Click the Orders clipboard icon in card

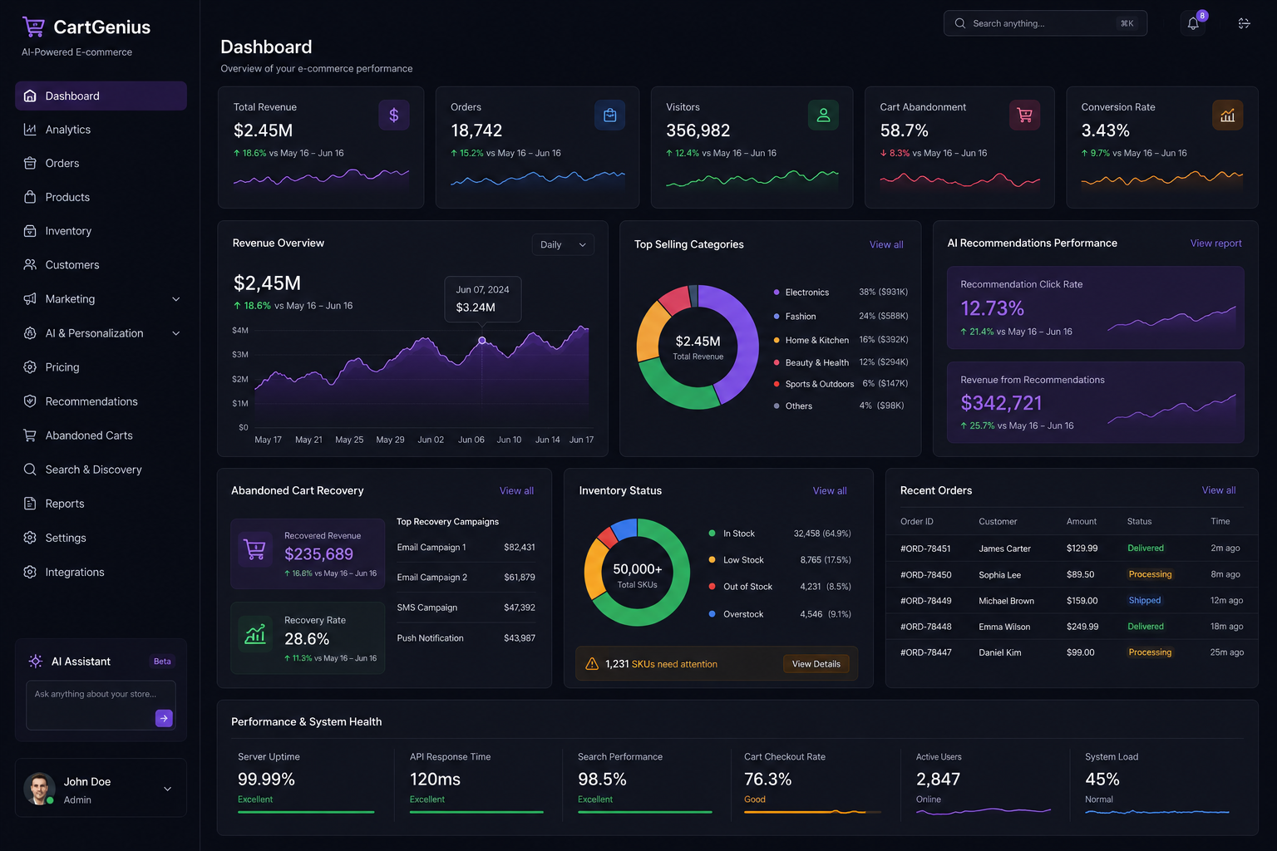(609, 115)
